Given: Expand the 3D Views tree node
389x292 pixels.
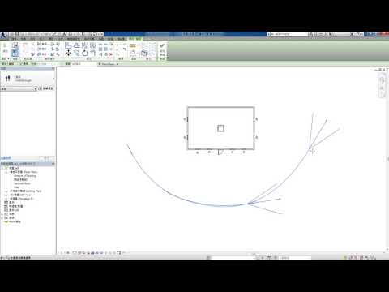Looking at the screenshot, I should pos(6,195).
